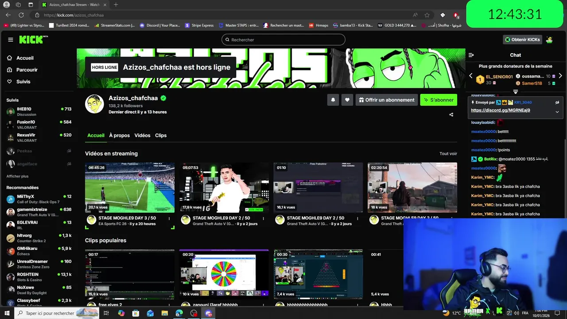Click the Rechercher search field
567x319 pixels.
[x=283, y=39]
